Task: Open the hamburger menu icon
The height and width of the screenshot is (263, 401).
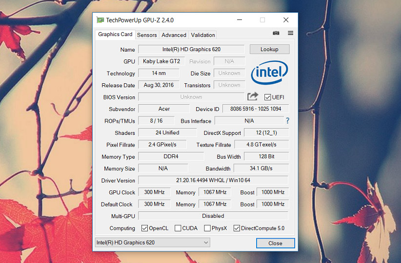Action: tap(291, 33)
